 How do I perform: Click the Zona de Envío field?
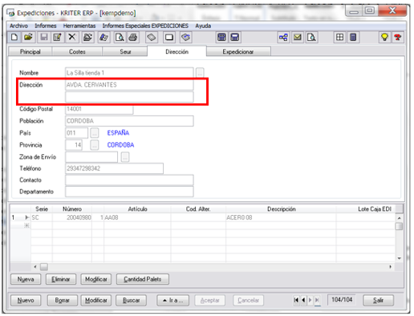91,157
